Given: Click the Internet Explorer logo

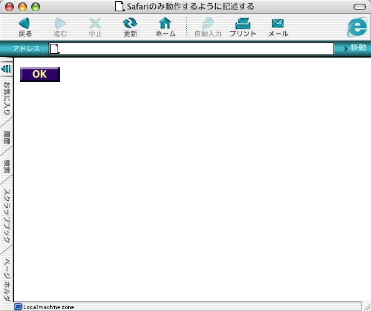Looking at the screenshot, I should coord(357,27).
